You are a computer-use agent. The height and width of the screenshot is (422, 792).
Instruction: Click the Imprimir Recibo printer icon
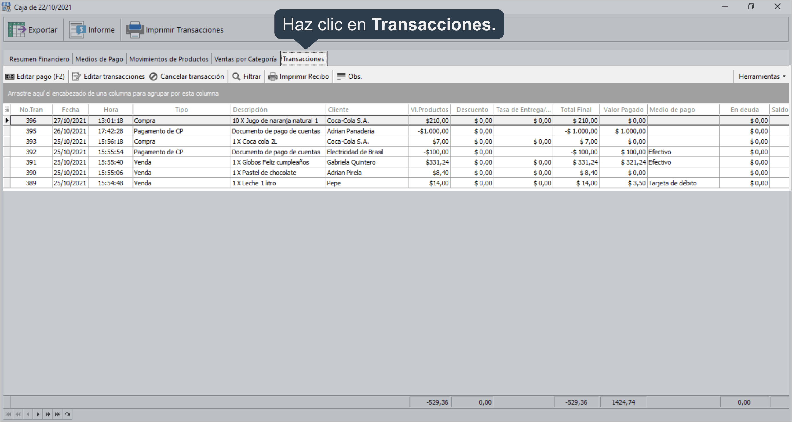coord(273,76)
